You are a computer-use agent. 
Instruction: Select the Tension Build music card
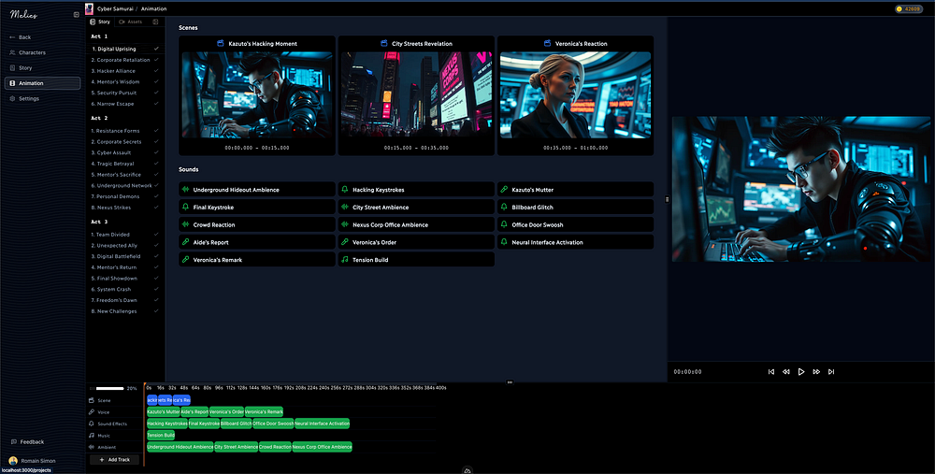click(416, 260)
